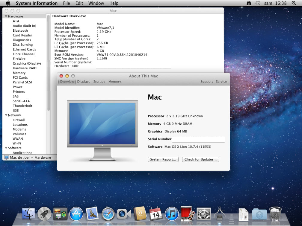Select the Overview tab
Viewport: 302px width, 226px height.
pos(67,82)
